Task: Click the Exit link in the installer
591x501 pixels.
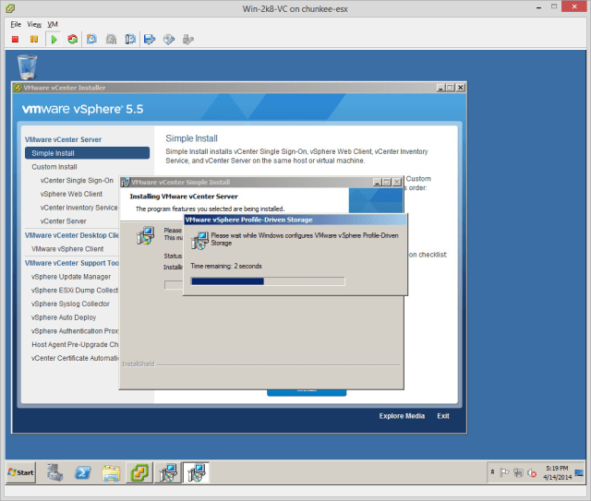Action: coord(443,416)
